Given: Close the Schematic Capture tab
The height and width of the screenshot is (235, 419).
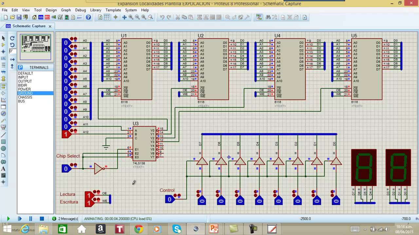Looking at the screenshot, I should 50,26.
